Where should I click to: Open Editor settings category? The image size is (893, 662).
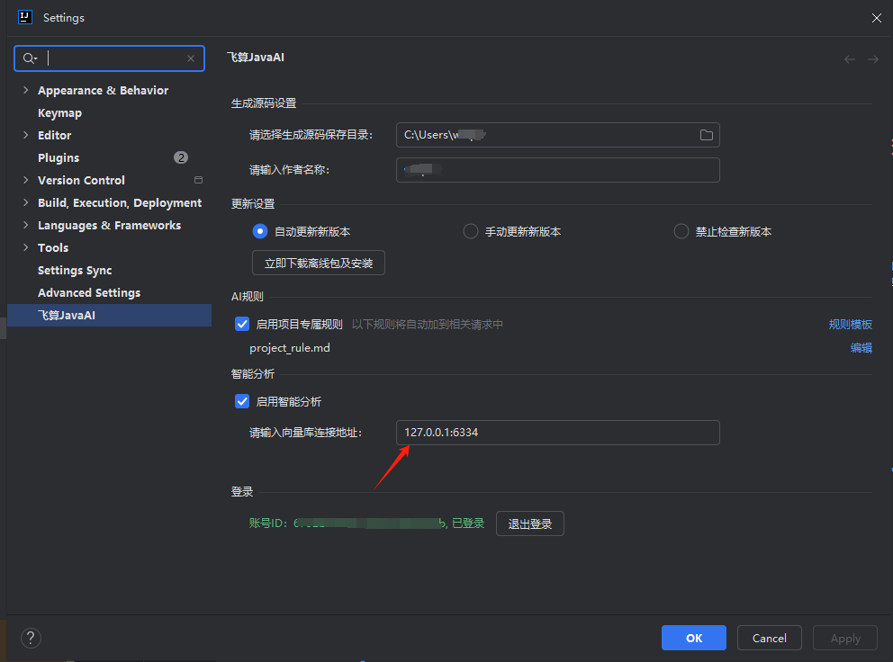55,136
